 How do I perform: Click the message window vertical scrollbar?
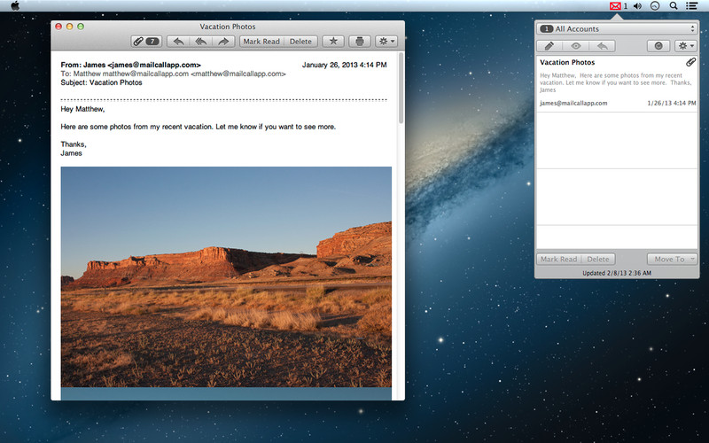point(401,88)
